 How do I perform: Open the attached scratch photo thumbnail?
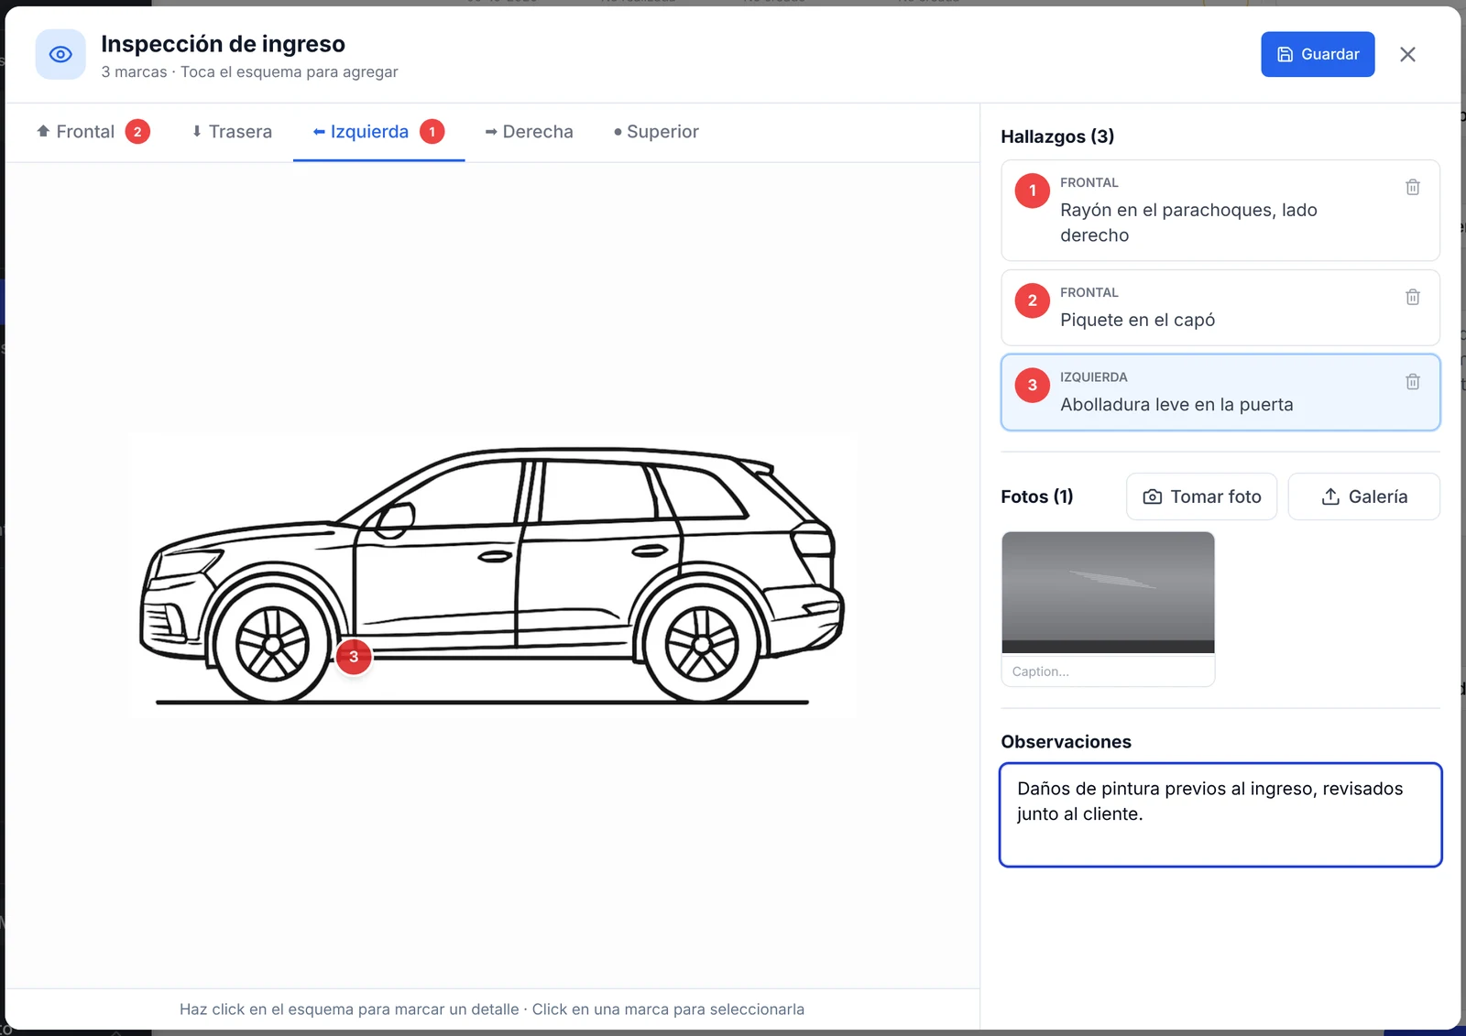[1108, 593]
